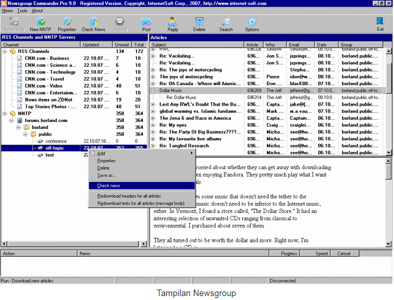Sort articles by Date column header
Image resolution: width=394 pixels, height=300 pixels.
click(x=326, y=45)
